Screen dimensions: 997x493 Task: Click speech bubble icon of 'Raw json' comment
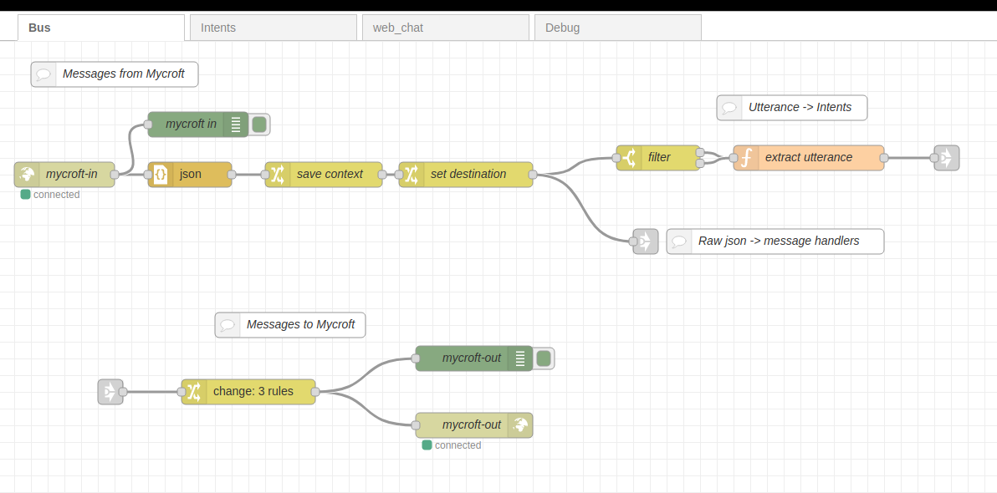coord(679,241)
